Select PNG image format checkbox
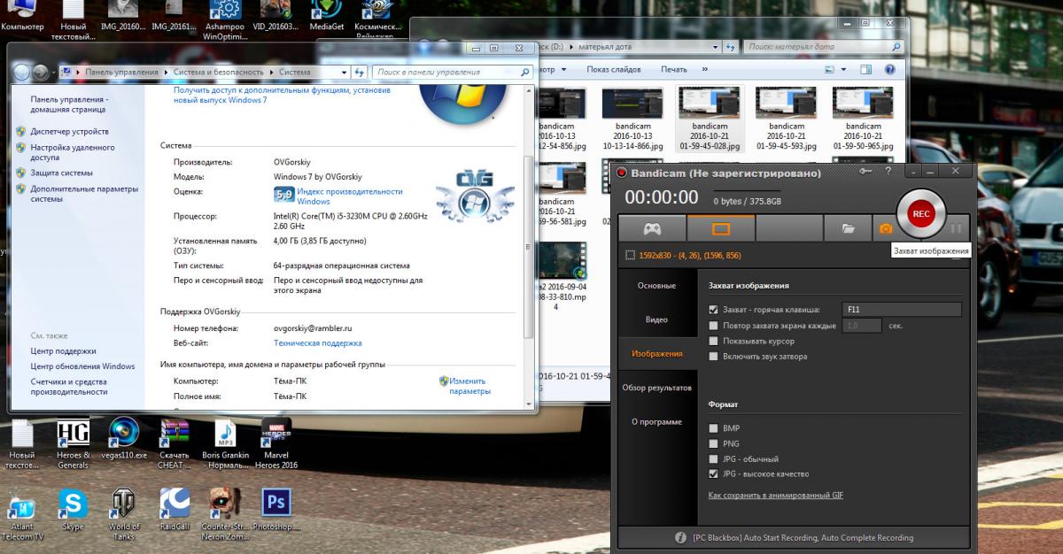 tap(714, 444)
